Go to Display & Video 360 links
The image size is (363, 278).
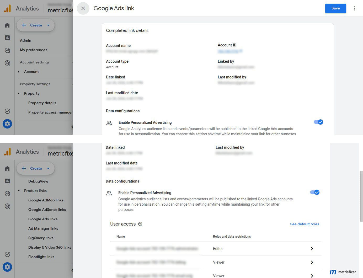tap(50, 247)
